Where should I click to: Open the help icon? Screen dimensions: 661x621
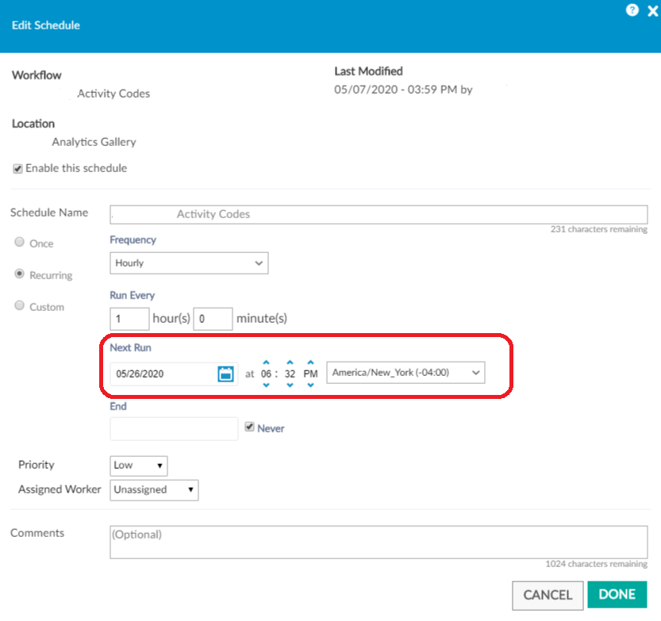[632, 10]
